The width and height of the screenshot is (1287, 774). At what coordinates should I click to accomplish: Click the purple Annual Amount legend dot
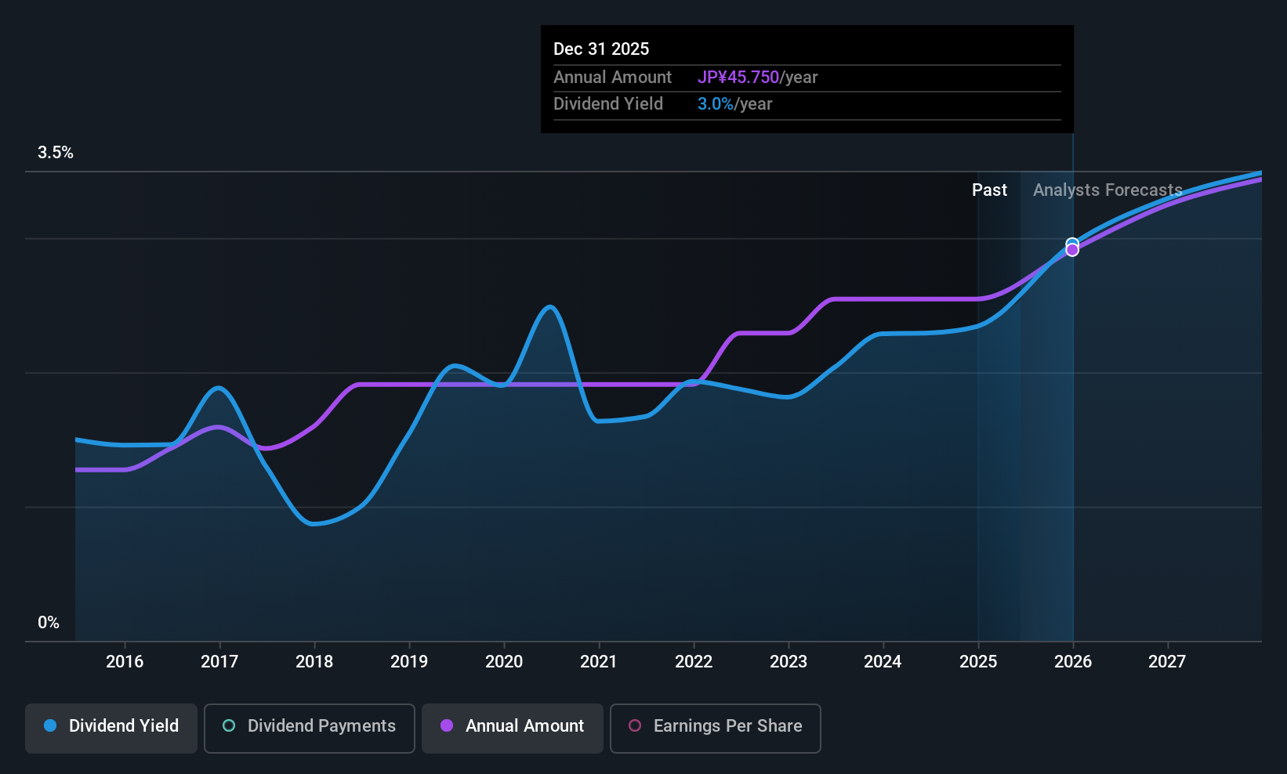click(447, 725)
